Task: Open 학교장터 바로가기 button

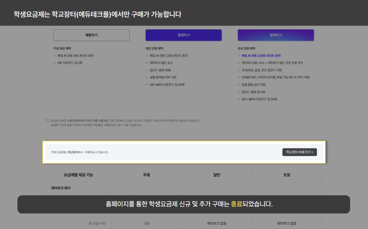Action: pyautogui.click(x=300, y=152)
